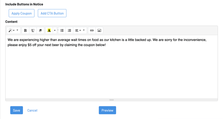Click the editor resize handle bar
The width and height of the screenshot is (223, 119).
click(x=111, y=100)
